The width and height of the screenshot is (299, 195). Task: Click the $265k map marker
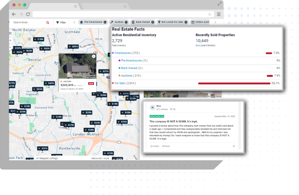tap(122, 122)
